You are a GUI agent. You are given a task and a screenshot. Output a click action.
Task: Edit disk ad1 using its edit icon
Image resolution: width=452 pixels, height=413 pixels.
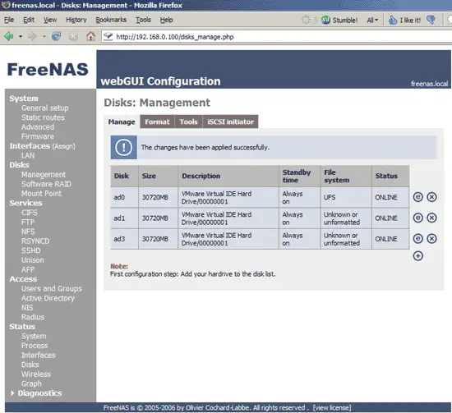[417, 218]
